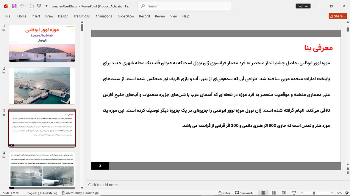The height and width of the screenshot is (196, 350).
Task: Click the red slide title text
Action: pyautogui.click(x=318, y=48)
